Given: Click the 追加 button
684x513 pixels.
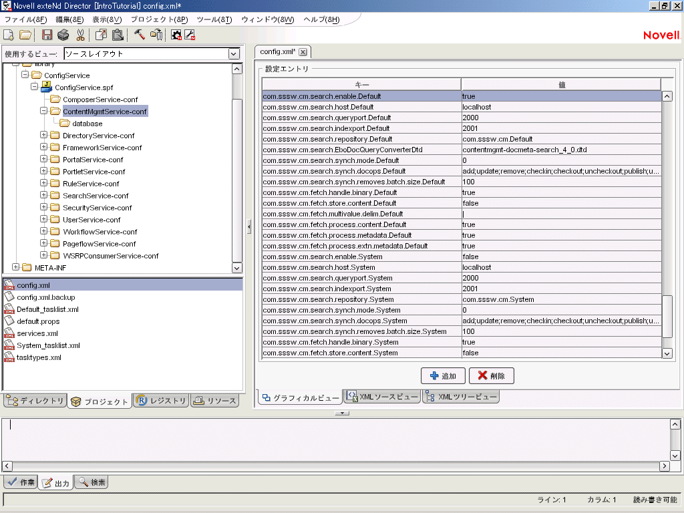Looking at the screenshot, I should pyautogui.click(x=443, y=376).
